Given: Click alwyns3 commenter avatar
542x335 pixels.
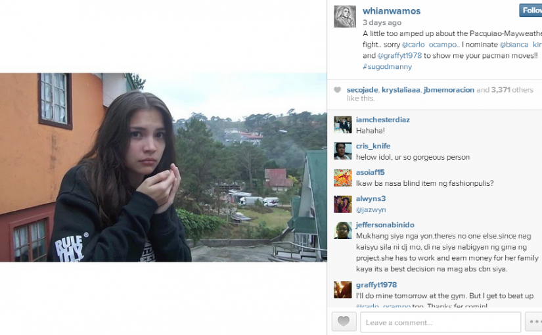Looking at the screenshot, I should click(x=342, y=204).
